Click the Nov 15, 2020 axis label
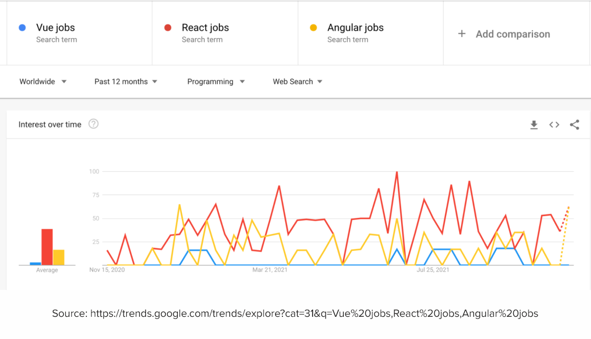This screenshot has width=591, height=339. pos(107,270)
